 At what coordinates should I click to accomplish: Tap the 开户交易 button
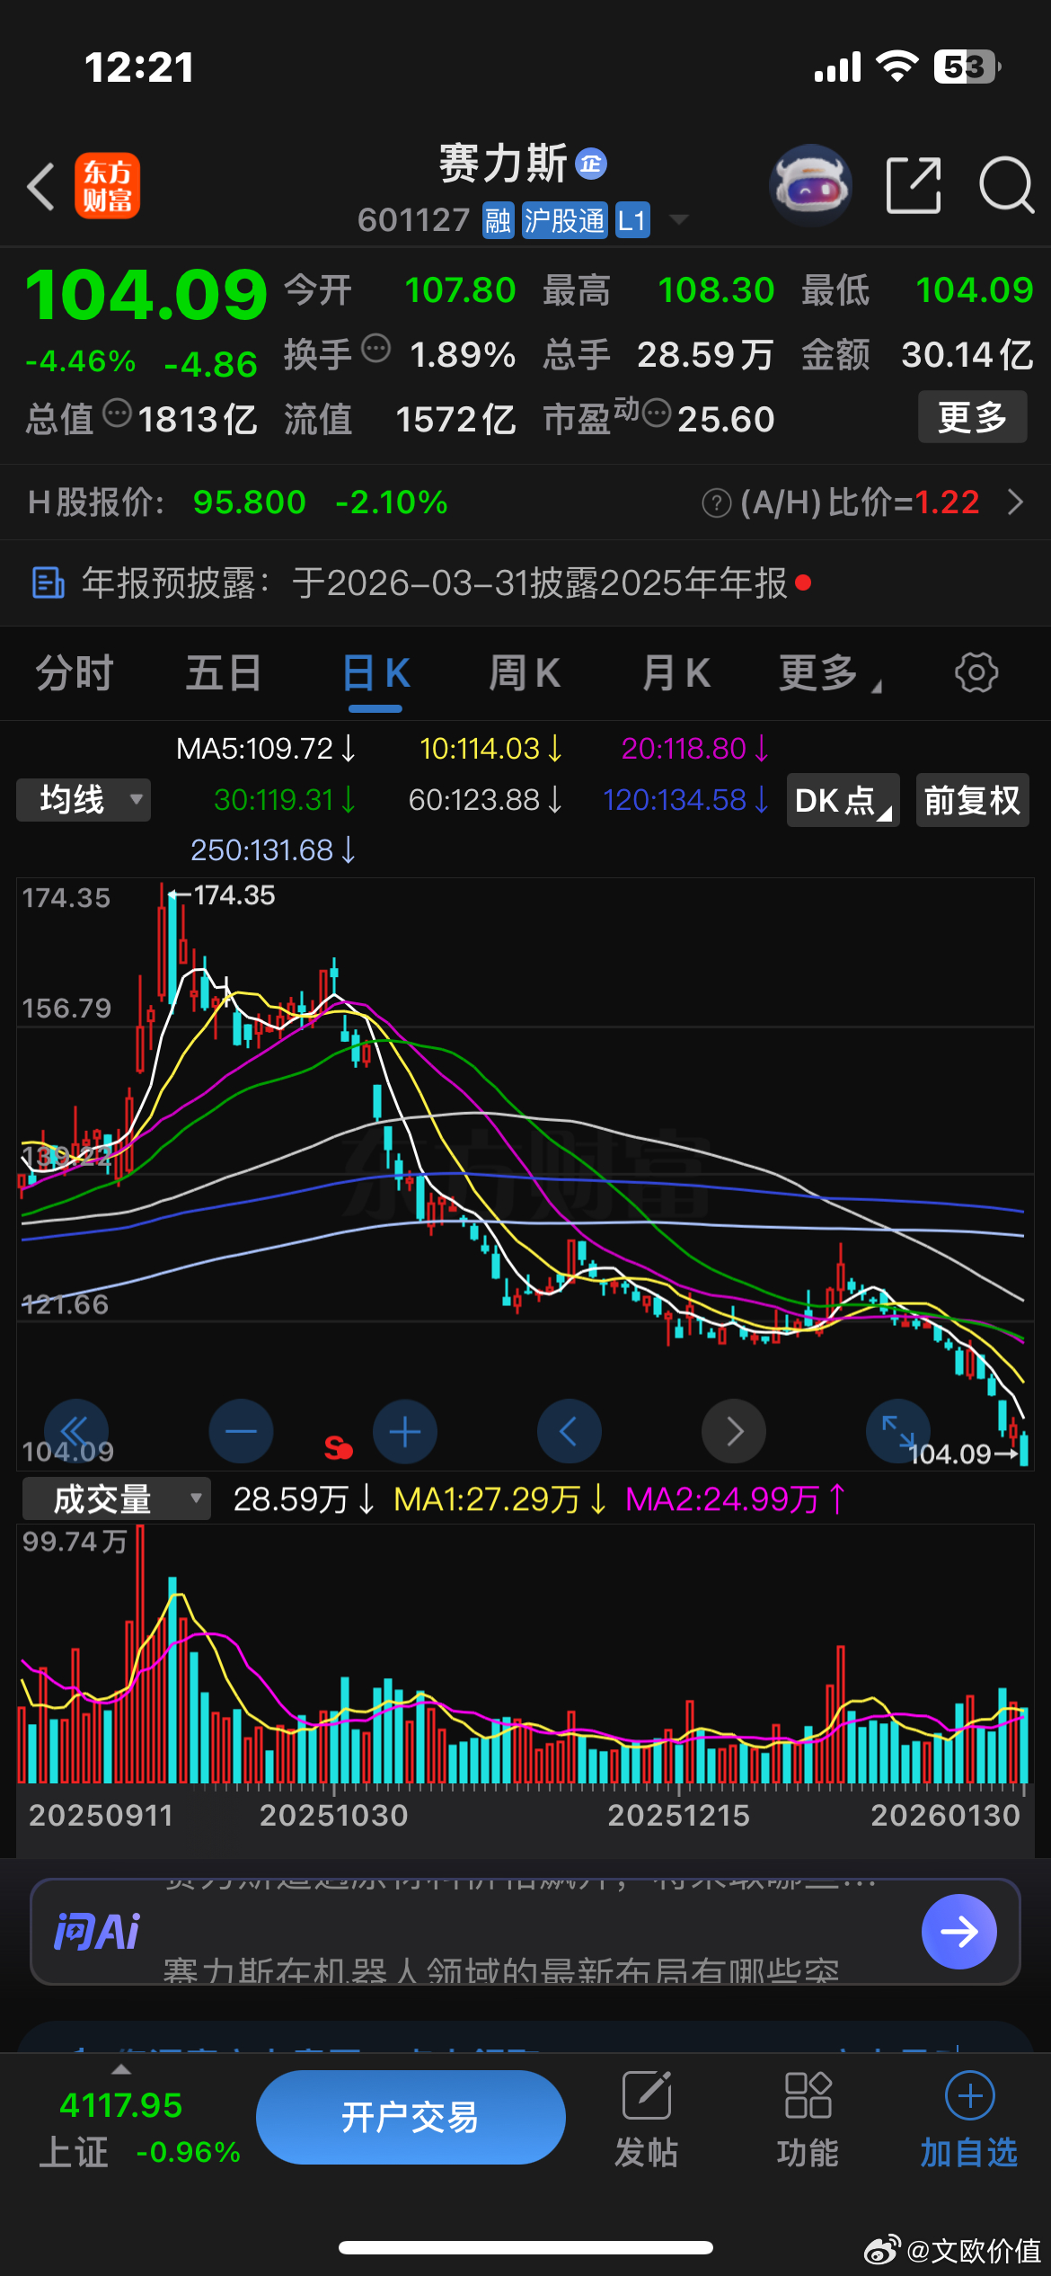(411, 2117)
